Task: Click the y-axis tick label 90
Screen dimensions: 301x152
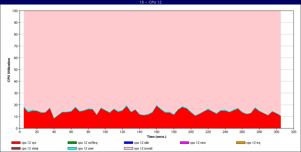Action: (16, 23)
